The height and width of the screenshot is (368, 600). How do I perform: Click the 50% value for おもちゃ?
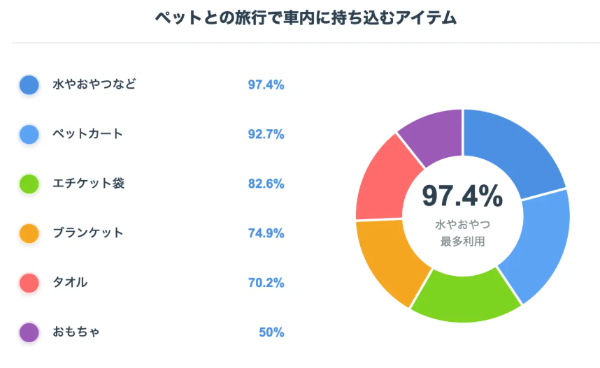[x=271, y=332]
